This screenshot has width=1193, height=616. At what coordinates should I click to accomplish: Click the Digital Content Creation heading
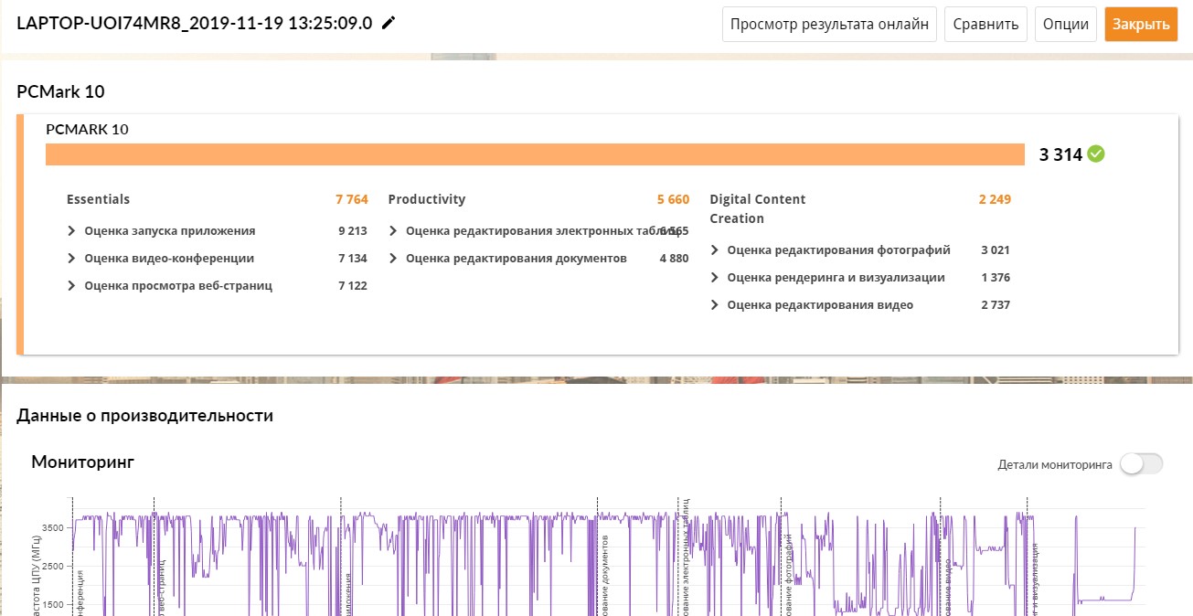pos(757,208)
